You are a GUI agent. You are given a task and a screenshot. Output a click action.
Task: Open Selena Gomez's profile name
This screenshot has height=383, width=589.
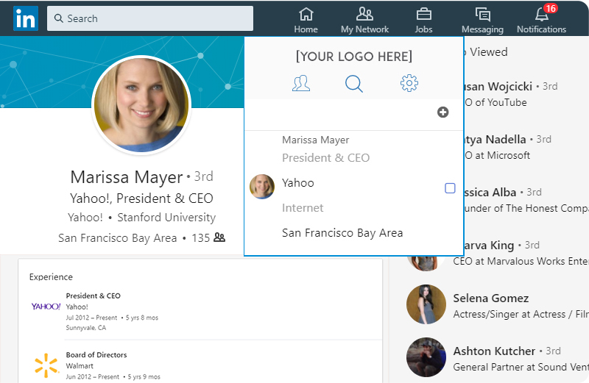491,298
